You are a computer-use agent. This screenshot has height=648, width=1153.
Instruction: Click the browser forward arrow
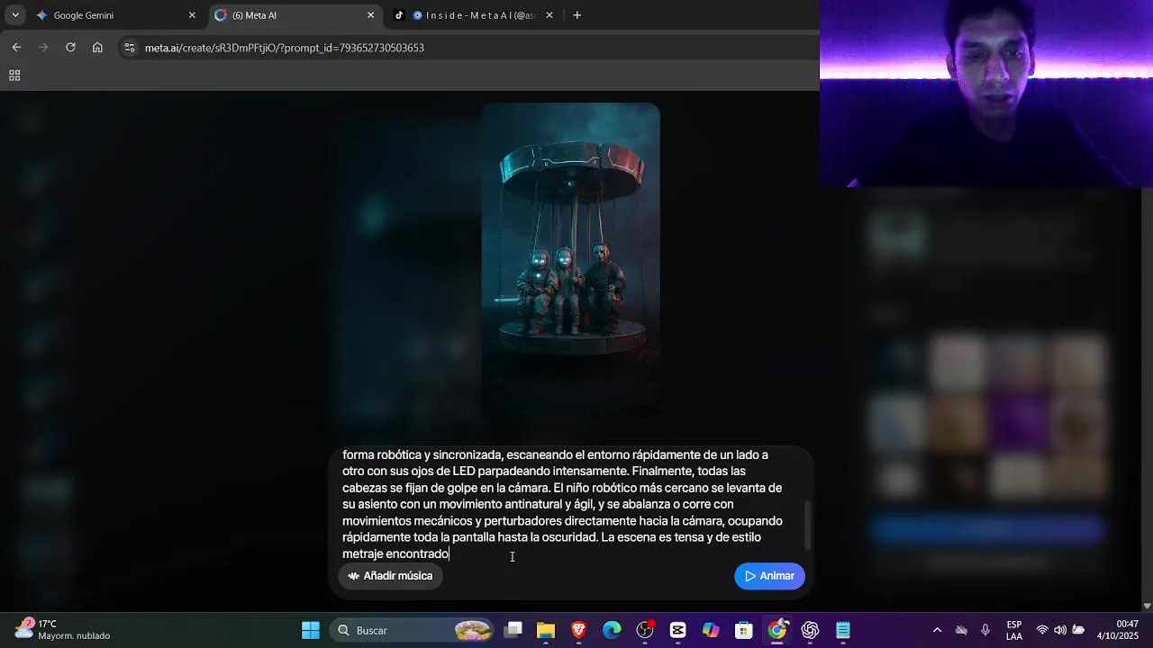(43, 48)
